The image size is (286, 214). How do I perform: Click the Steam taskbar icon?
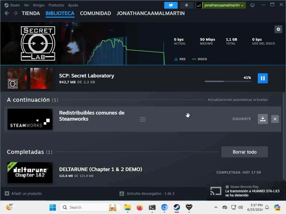tap(177, 207)
